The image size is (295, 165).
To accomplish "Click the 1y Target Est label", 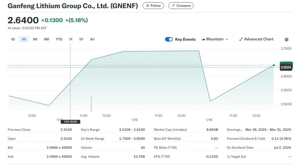I will (x=237, y=157).
